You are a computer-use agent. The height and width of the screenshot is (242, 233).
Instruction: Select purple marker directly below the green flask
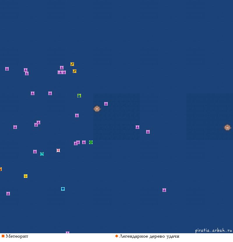point(77,115)
